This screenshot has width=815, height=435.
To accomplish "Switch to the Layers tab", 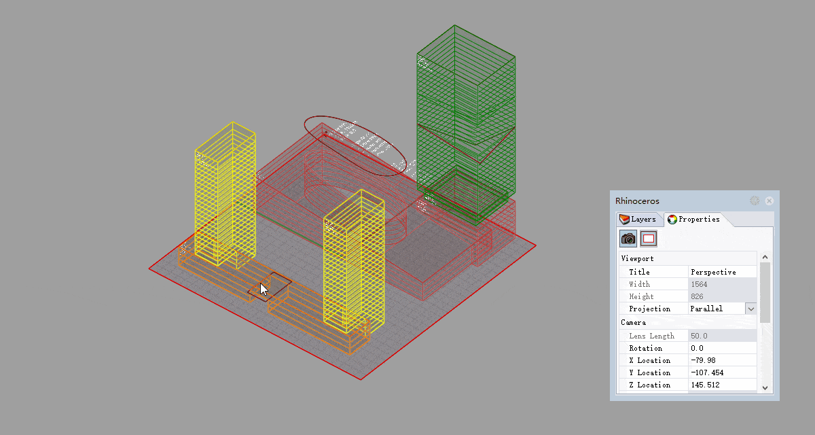I will (638, 219).
